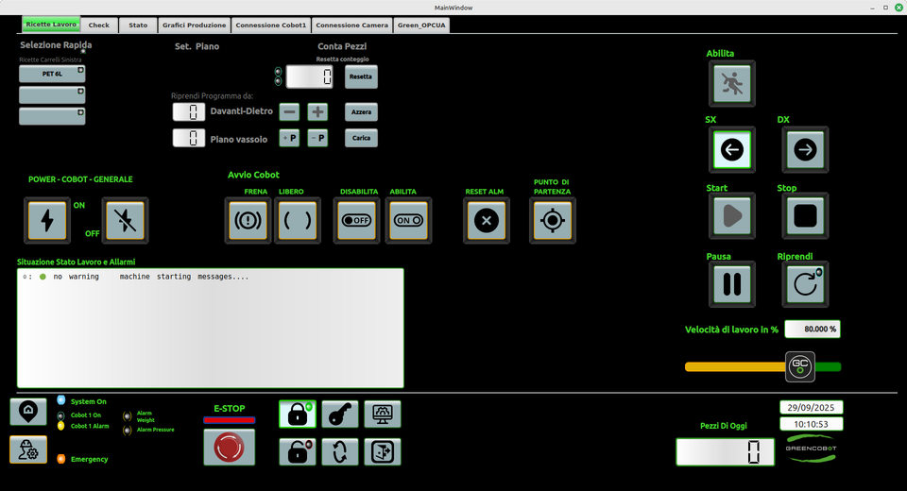Click the Azzera button
Screen dimensions: 907x491
[361, 111]
